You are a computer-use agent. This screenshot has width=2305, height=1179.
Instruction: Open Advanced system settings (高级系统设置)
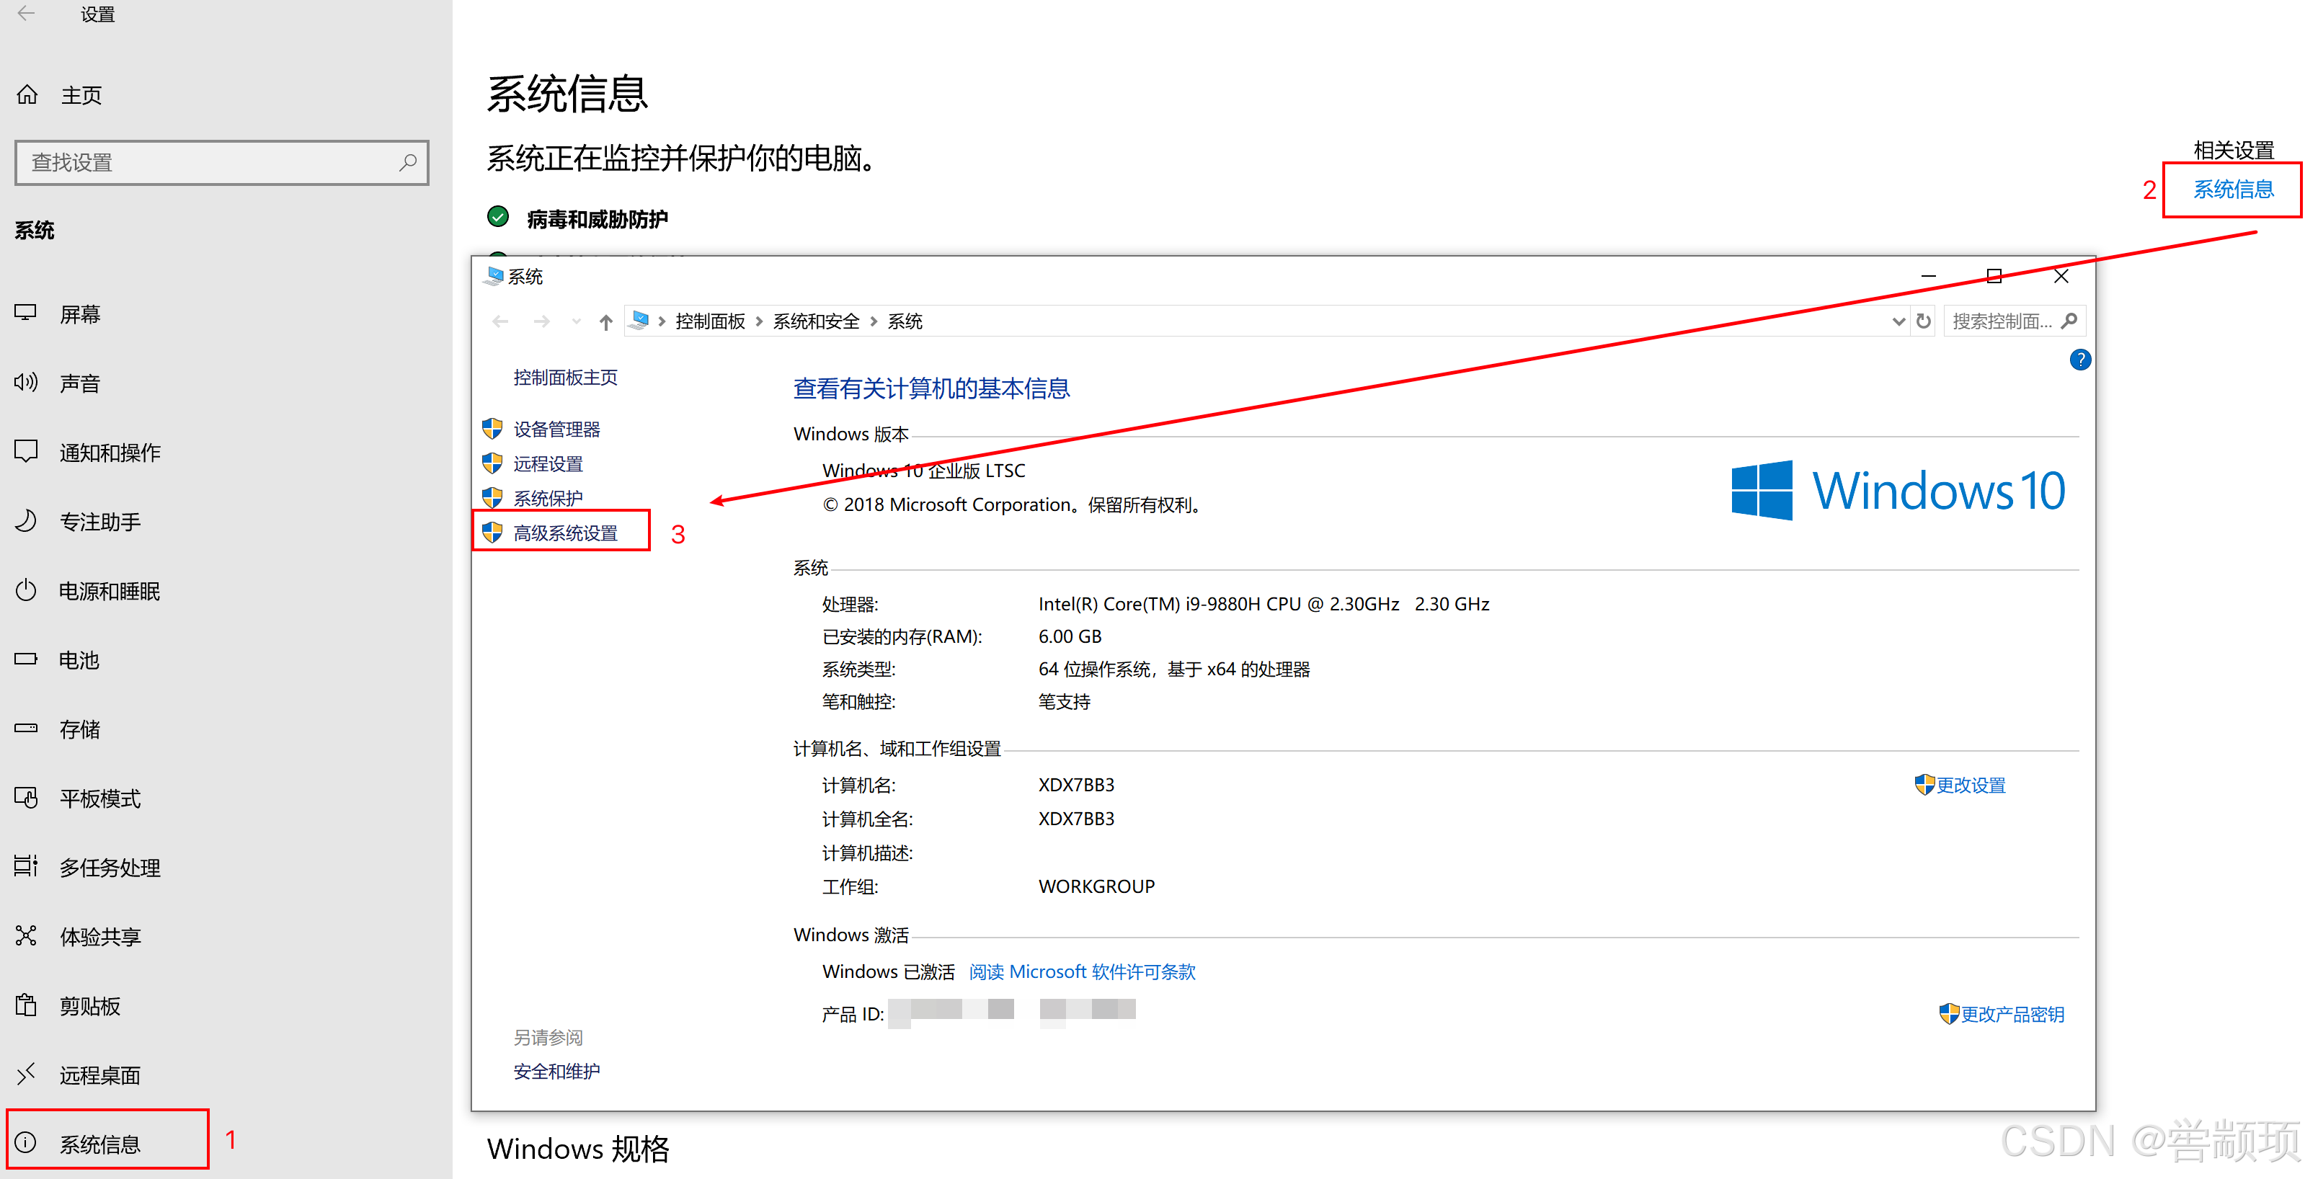click(564, 533)
